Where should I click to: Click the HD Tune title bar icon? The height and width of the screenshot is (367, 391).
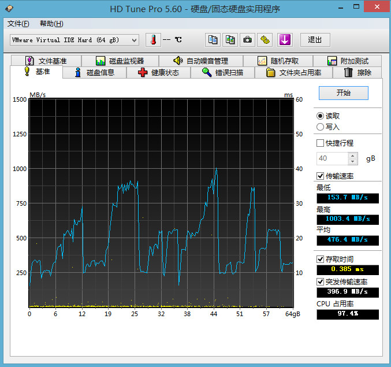pos(9,9)
